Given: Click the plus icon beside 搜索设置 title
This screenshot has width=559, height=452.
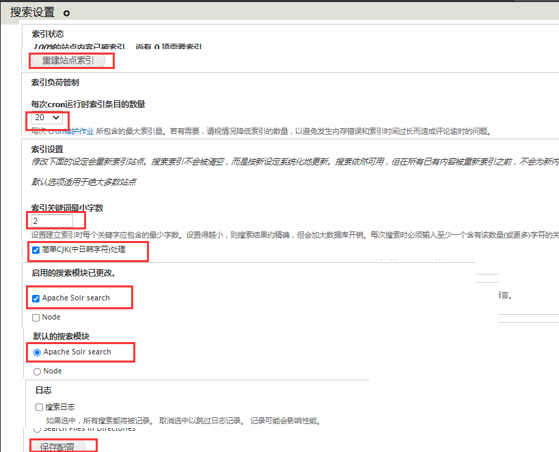Looking at the screenshot, I should [x=66, y=13].
